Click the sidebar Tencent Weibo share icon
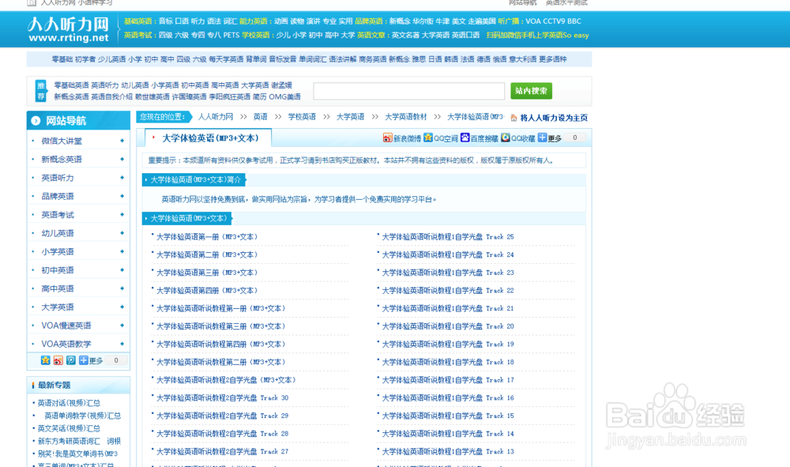Viewport: 790px width, 467px height. pos(71,360)
